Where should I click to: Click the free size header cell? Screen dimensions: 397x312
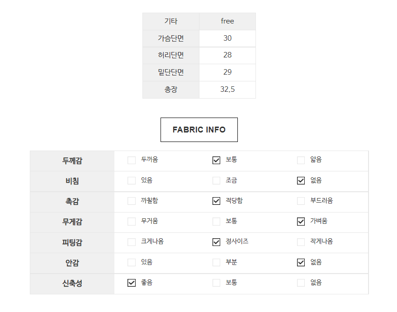(227, 21)
